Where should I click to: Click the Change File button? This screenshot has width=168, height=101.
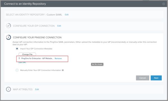click(x=27, y=54)
